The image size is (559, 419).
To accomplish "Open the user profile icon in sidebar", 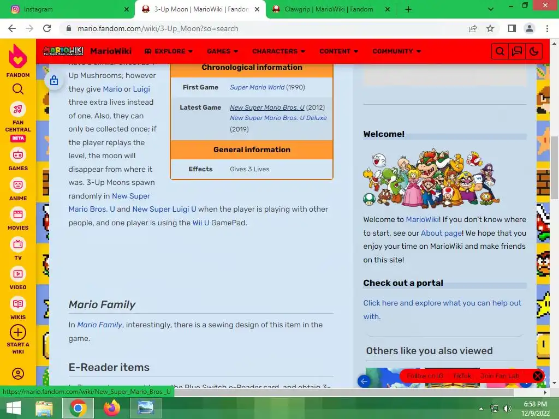I will pyautogui.click(x=18, y=373).
